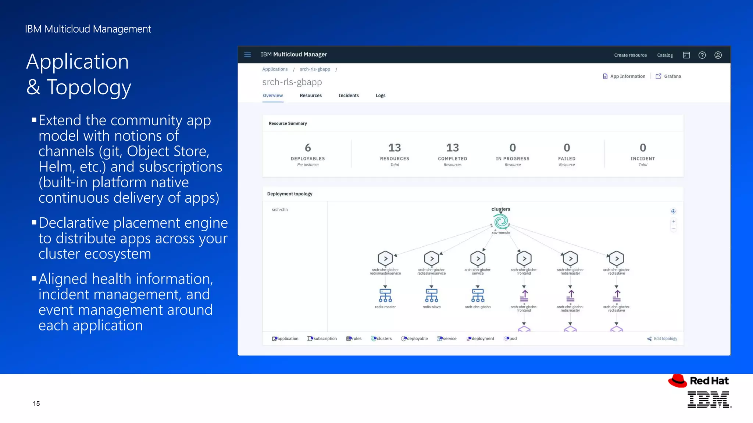Click 0 In Progress value
Image resolution: width=753 pixels, height=423 pixels.
513,148
